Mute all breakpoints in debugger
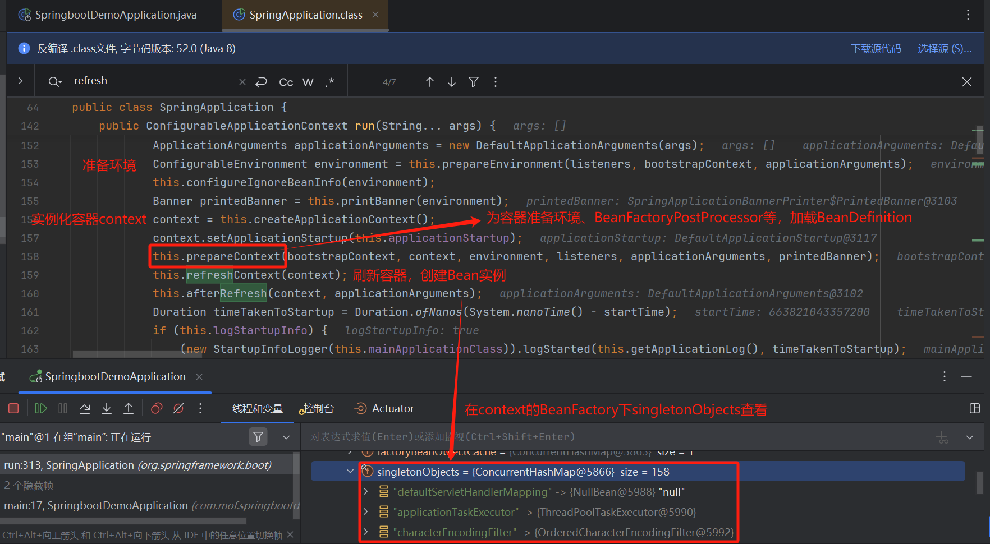 (x=178, y=408)
